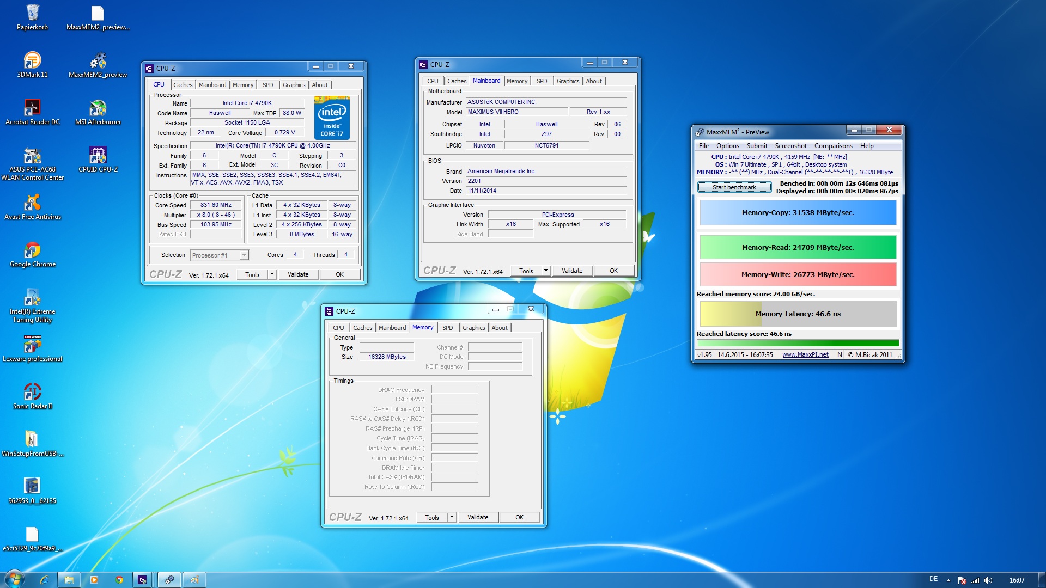Image resolution: width=1046 pixels, height=588 pixels.
Task: Click the network signal tray icon
Action: click(975, 580)
